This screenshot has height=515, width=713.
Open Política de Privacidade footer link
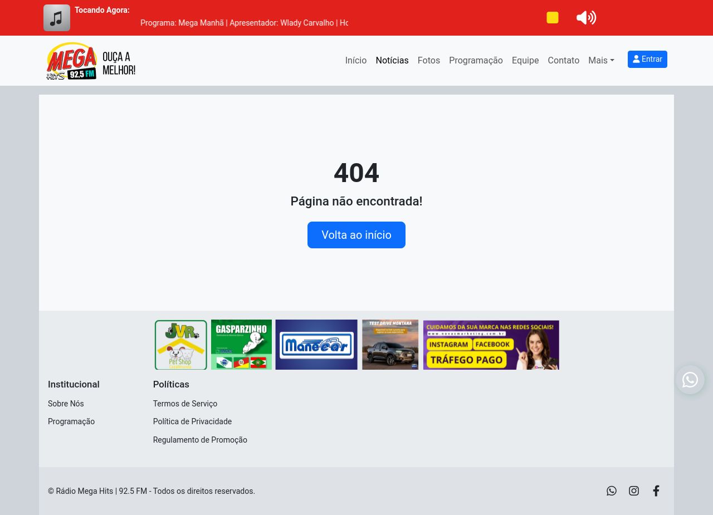tap(192, 421)
